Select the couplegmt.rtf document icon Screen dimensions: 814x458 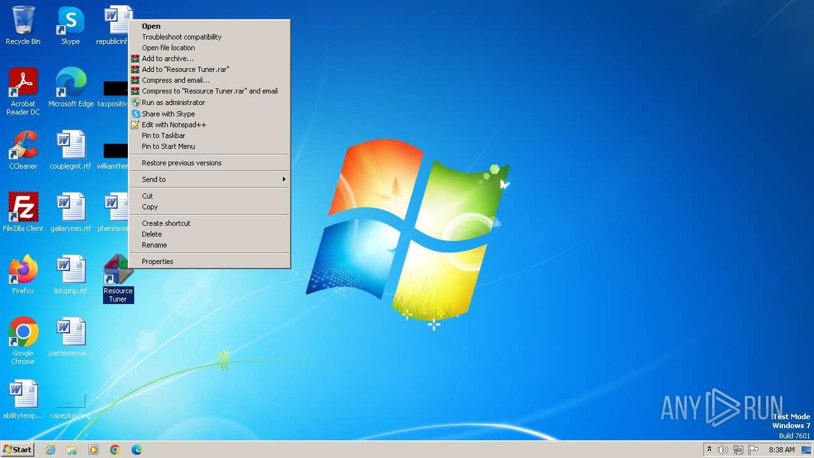click(x=71, y=150)
